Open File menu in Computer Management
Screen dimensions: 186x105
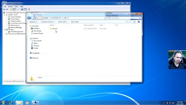coord(5,6)
